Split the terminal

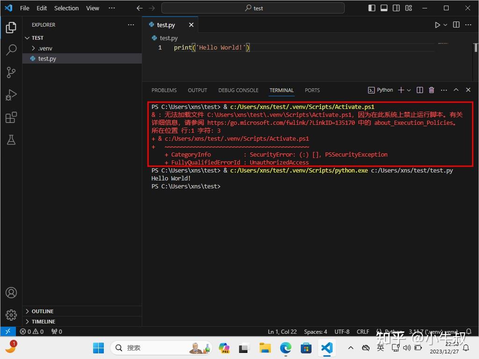tap(420, 90)
